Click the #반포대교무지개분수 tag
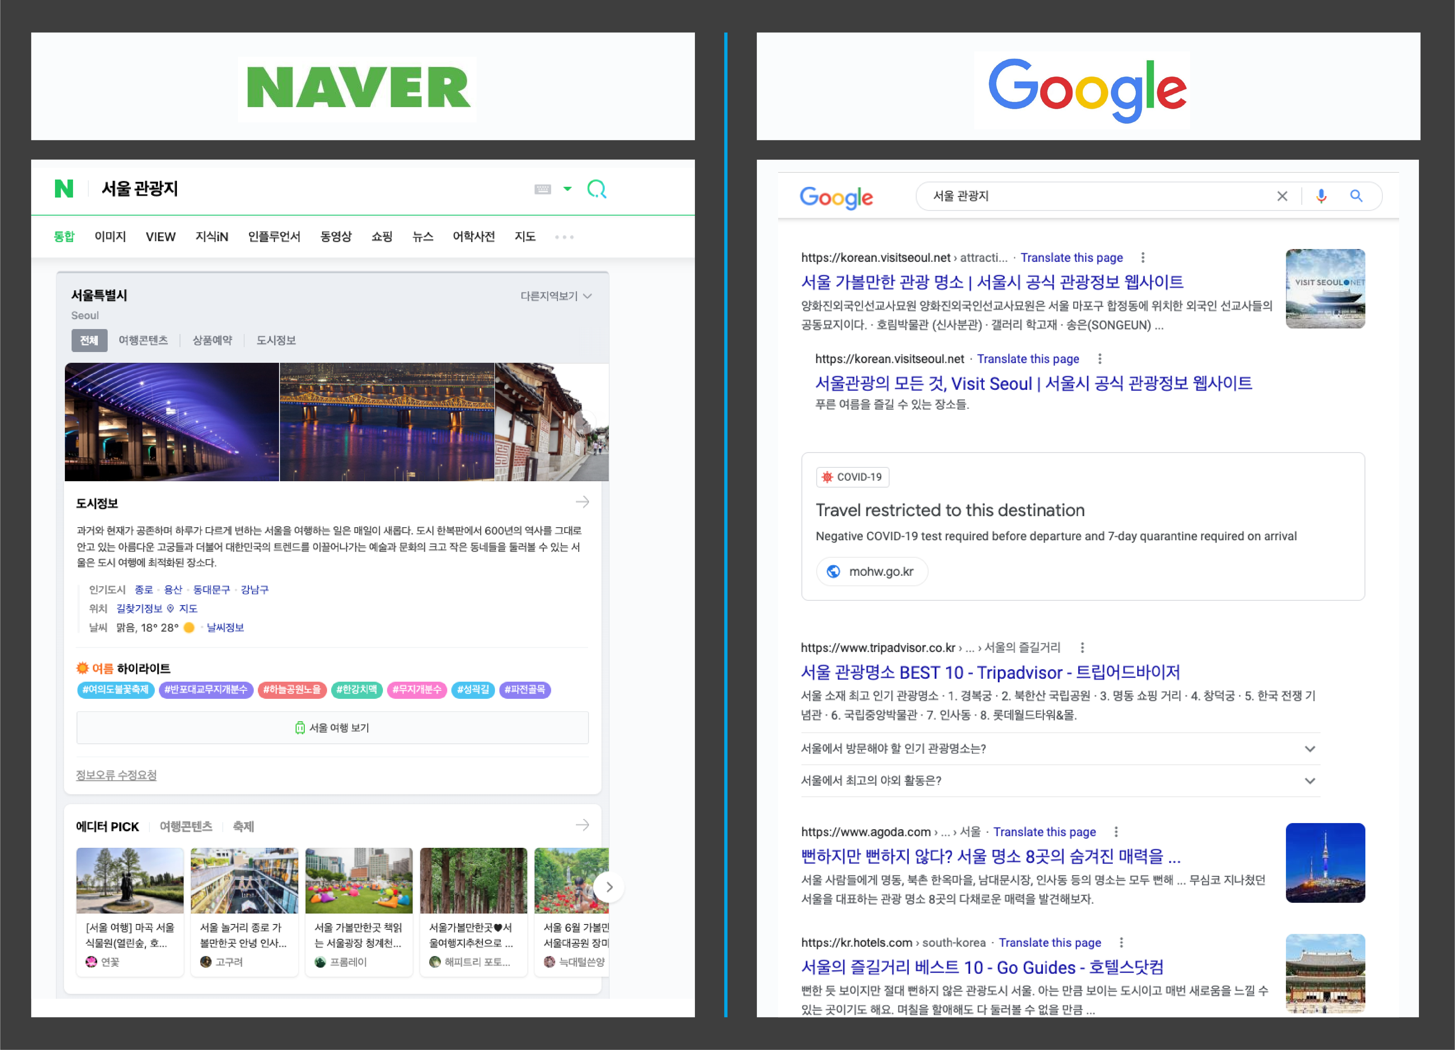The width and height of the screenshot is (1455, 1050). coord(206,690)
